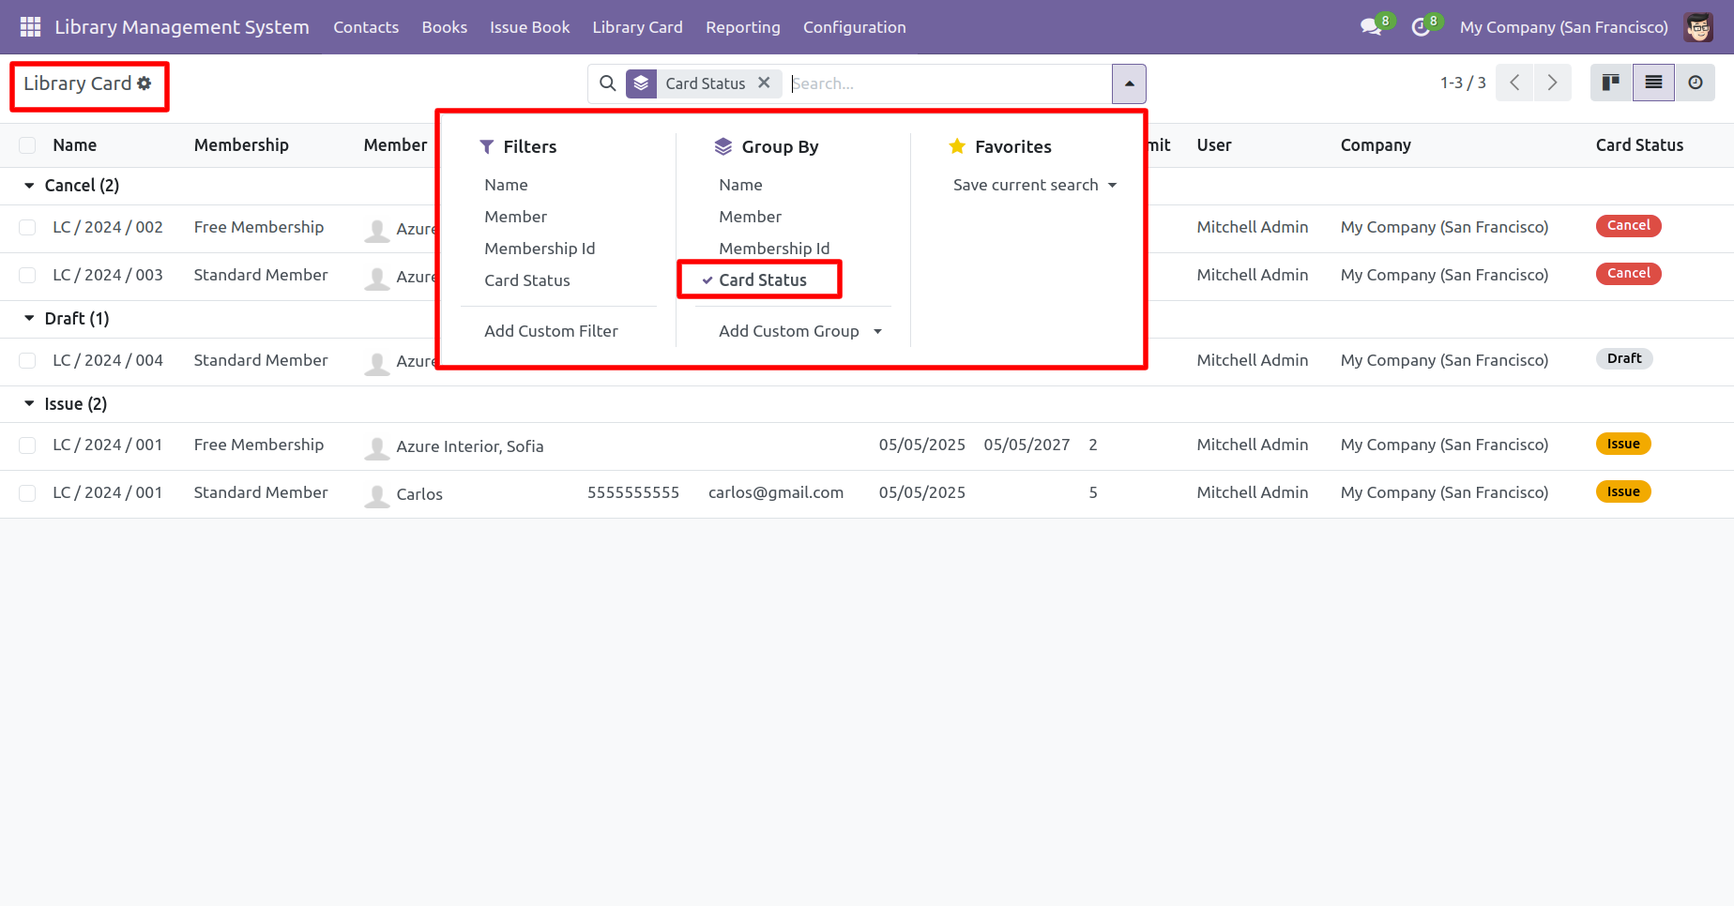Go to next page of records
This screenshot has height=906, width=1734.
click(x=1552, y=83)
